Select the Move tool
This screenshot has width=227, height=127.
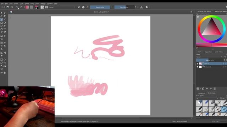point(5,36)
